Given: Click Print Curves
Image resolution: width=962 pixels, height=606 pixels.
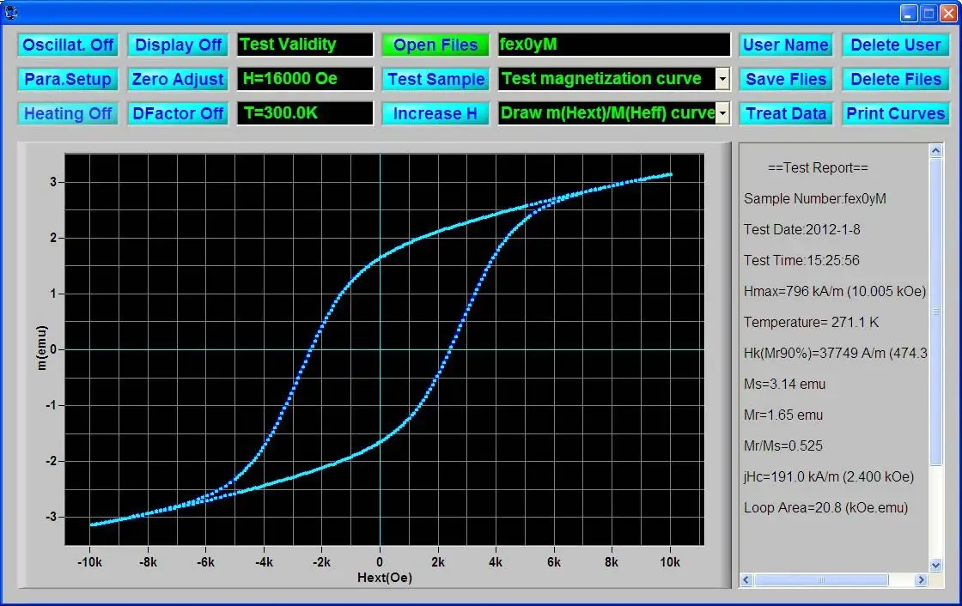Looking at the screenshot, I should (x=896, y=112).
